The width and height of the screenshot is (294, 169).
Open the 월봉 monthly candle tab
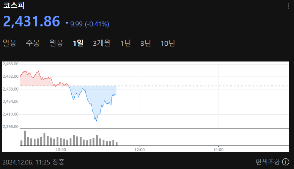point(56,43)
